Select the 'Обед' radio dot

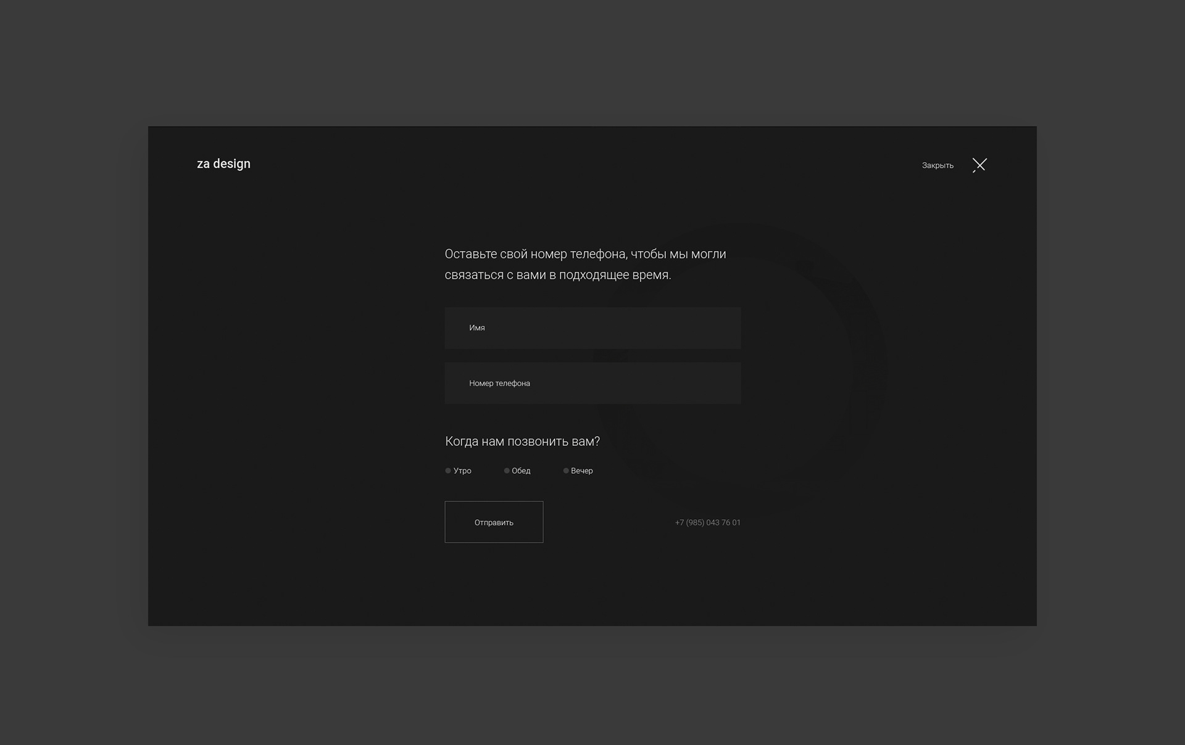507,471
